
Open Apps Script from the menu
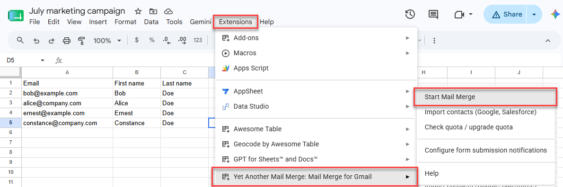pyautogui.click(x=316, y=68)
